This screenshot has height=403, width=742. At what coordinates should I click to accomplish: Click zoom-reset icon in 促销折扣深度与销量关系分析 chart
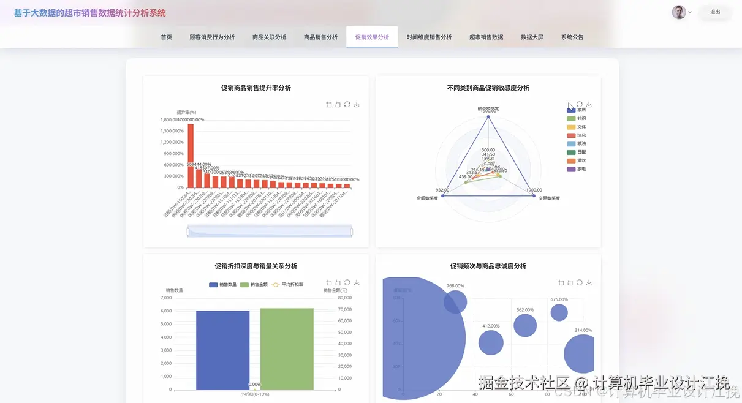(x=338, y=282)
